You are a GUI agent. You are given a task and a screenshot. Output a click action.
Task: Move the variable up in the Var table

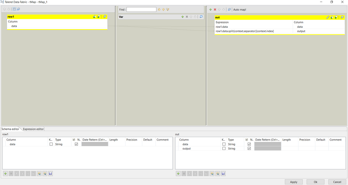coord(191,17)
